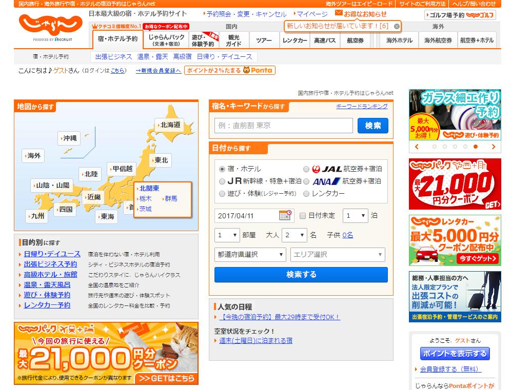Click the keyword search input field
This screenshot has height=390, width=511.
pos(284,126)
